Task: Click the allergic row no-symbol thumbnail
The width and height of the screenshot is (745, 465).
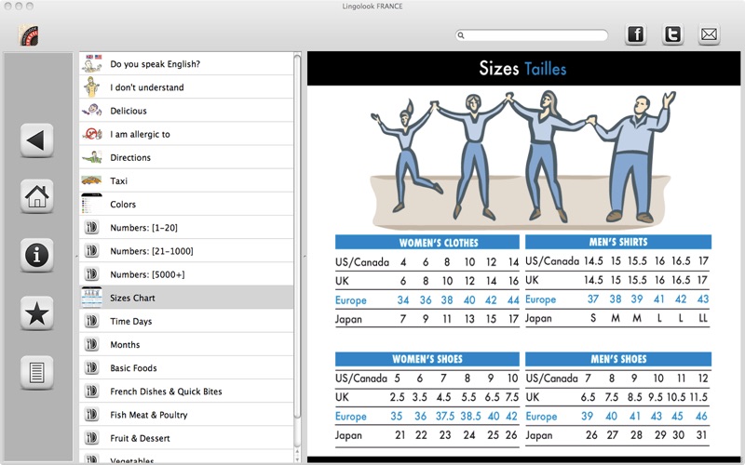Action: tap(91, 134)
